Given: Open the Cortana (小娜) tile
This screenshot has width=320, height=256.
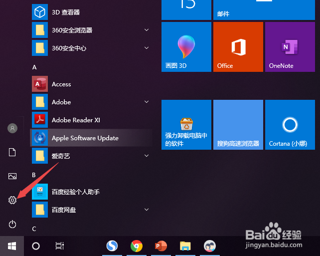Looking at the screenshot, I should (x=290, y=125).
